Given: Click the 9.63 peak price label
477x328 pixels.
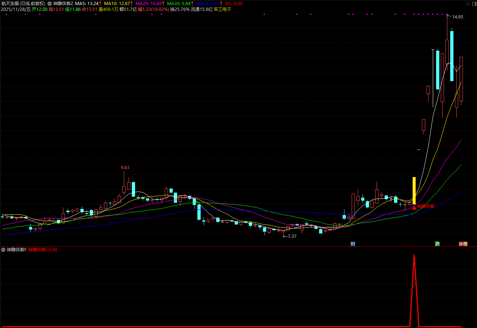Looking at the screenshot, I should pos(125,168).
